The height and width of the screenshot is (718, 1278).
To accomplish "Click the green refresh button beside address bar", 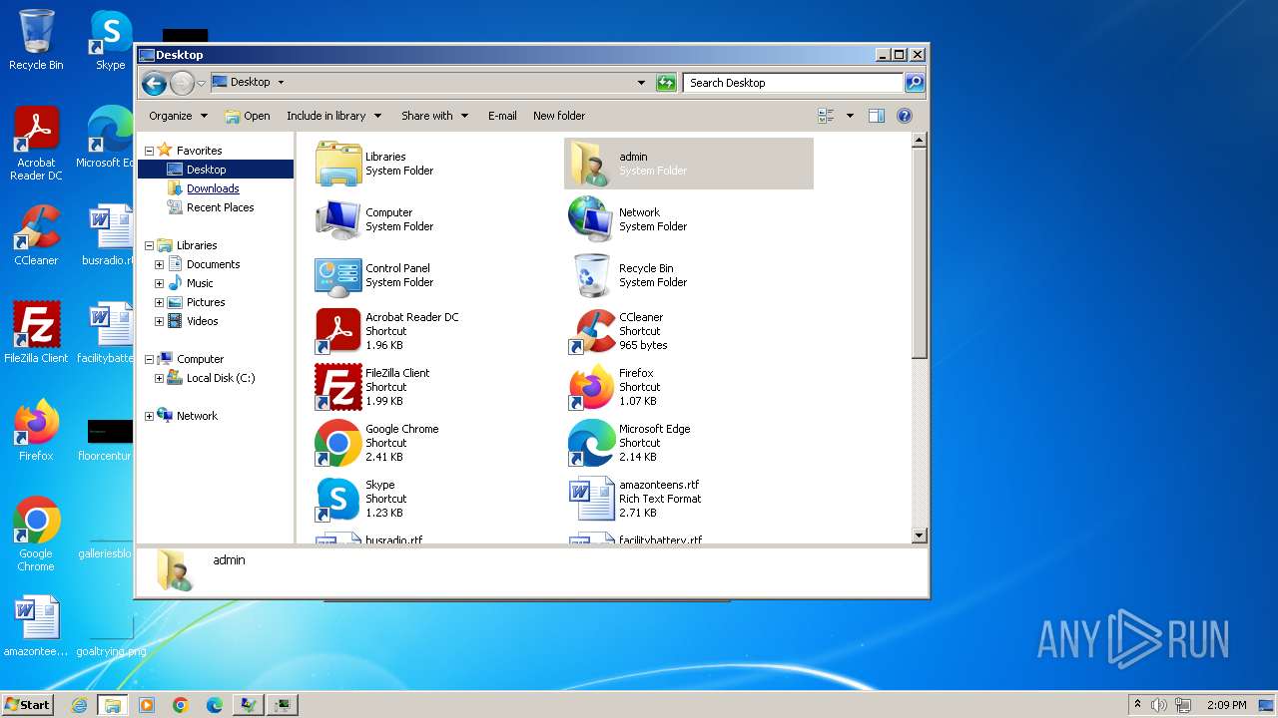I will pyautogui.click(x=666, y=83).
